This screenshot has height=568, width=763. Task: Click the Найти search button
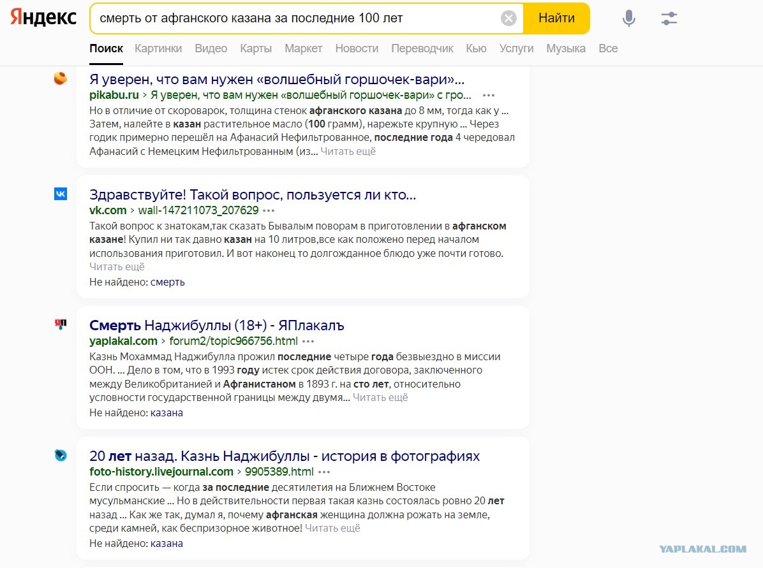coord(556,18)
